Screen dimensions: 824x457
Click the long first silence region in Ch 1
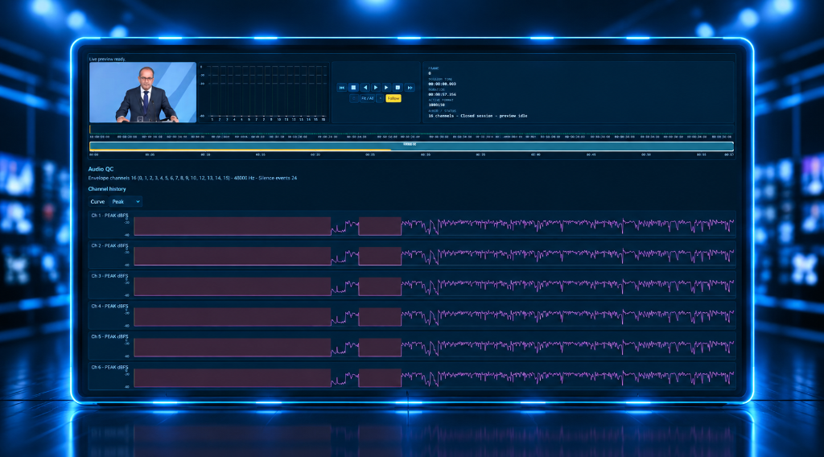(x=233, y=226)
